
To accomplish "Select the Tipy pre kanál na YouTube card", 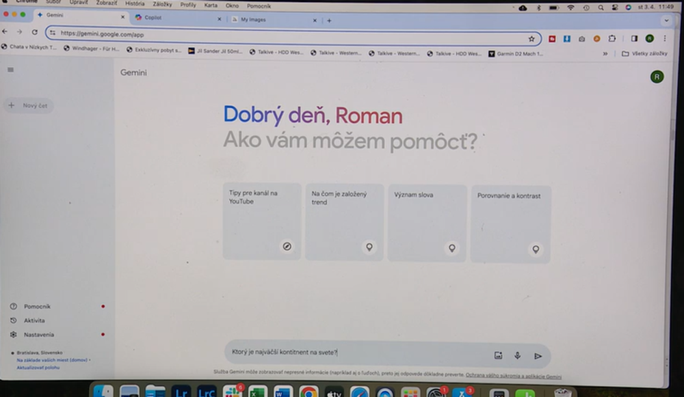I will 262,221.
